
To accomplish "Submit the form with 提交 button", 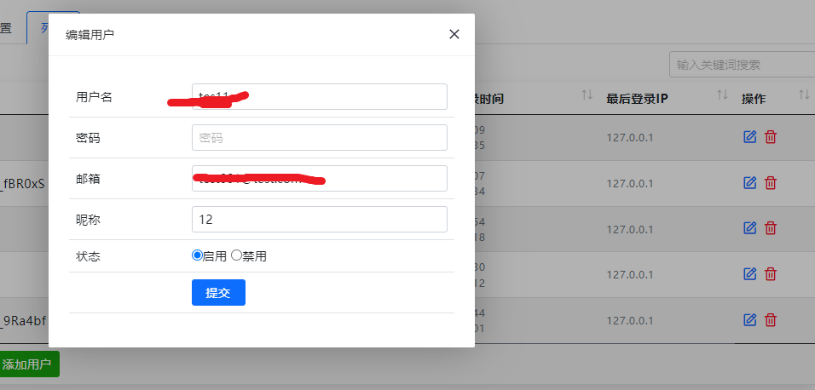I will coord(218,292).
